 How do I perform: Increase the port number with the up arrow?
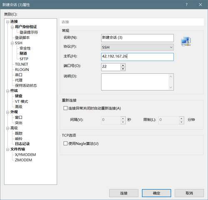[x=123, y=65]
